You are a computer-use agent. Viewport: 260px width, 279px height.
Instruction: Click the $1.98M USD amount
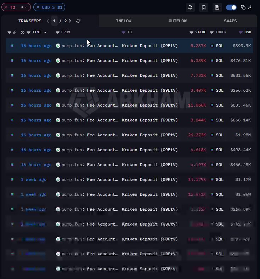(x=243, y=135)
